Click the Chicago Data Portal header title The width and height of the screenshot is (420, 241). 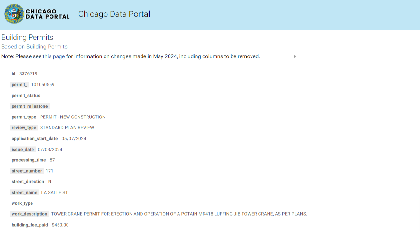(114, 14)
